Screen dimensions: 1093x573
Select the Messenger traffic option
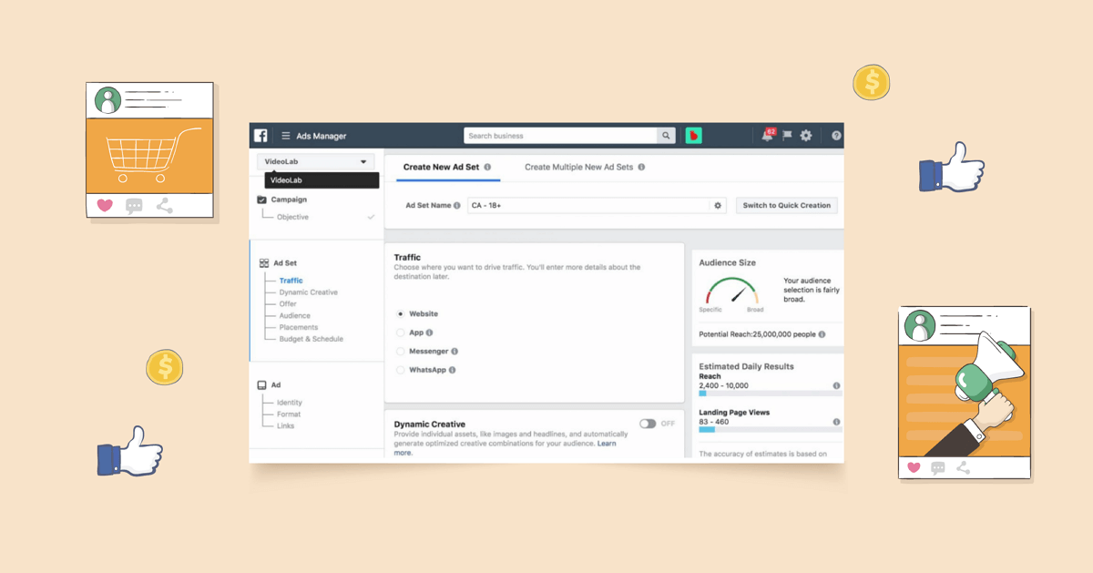click(x=401, y=352)
